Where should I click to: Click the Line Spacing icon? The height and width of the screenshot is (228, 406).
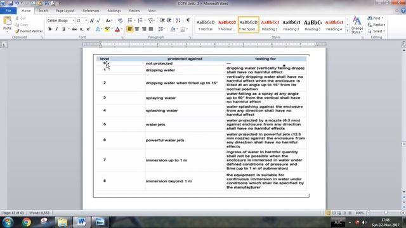pyautogui.click(x=160, y=29)
